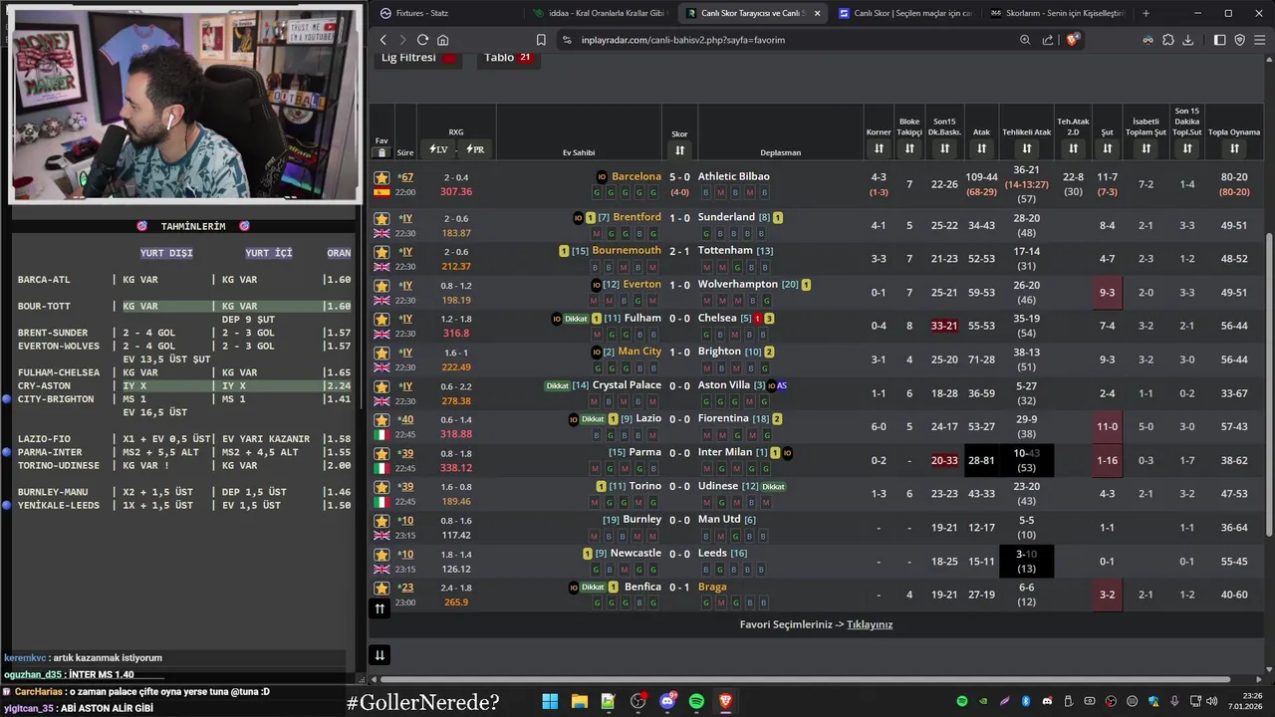Toggle favorite star for Fulham match
The height and width of the screenshot is (717, 1275).
coord(382,320)
